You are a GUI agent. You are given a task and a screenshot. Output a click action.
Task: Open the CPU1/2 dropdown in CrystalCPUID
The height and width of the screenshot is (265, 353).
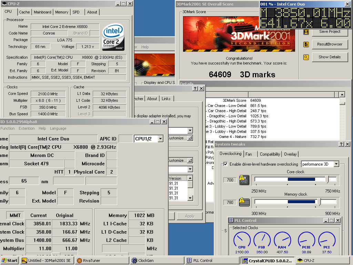click(160, 139)
